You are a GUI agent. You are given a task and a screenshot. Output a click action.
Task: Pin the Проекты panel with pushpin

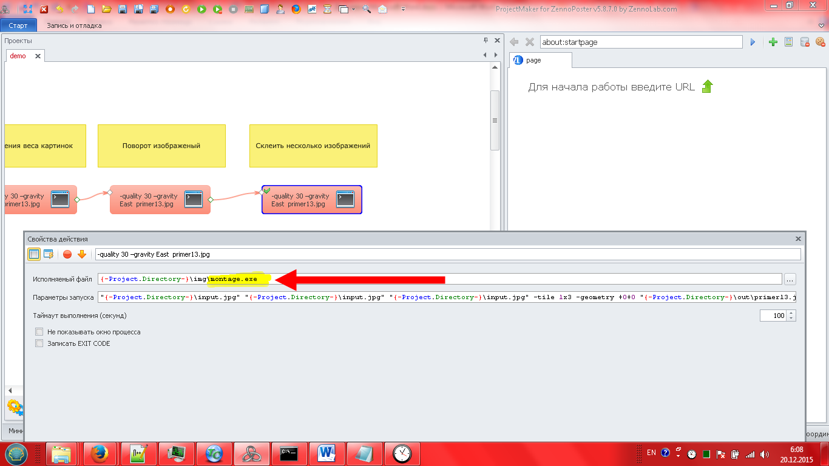(x=486, y=41)
